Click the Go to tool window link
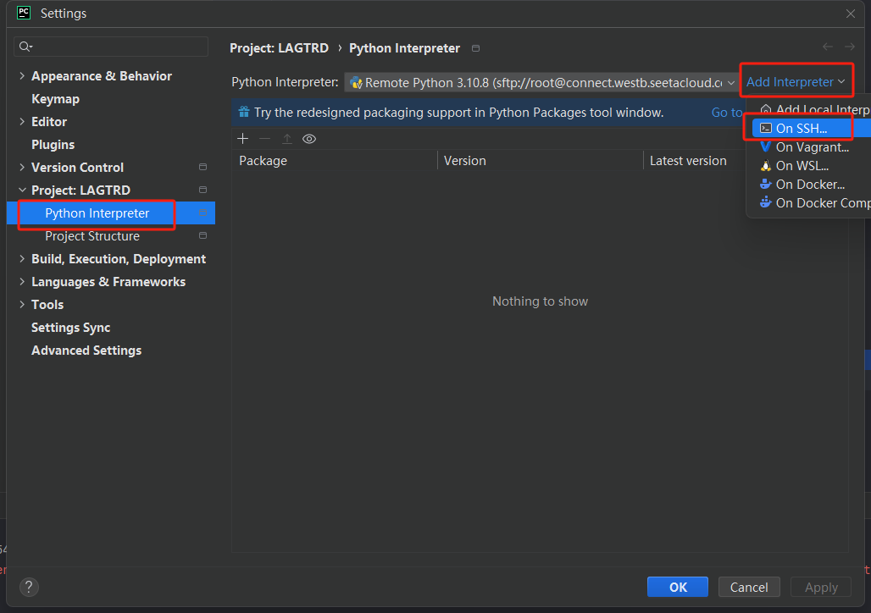Screen dimensions: 871x613 coord(727,113)
